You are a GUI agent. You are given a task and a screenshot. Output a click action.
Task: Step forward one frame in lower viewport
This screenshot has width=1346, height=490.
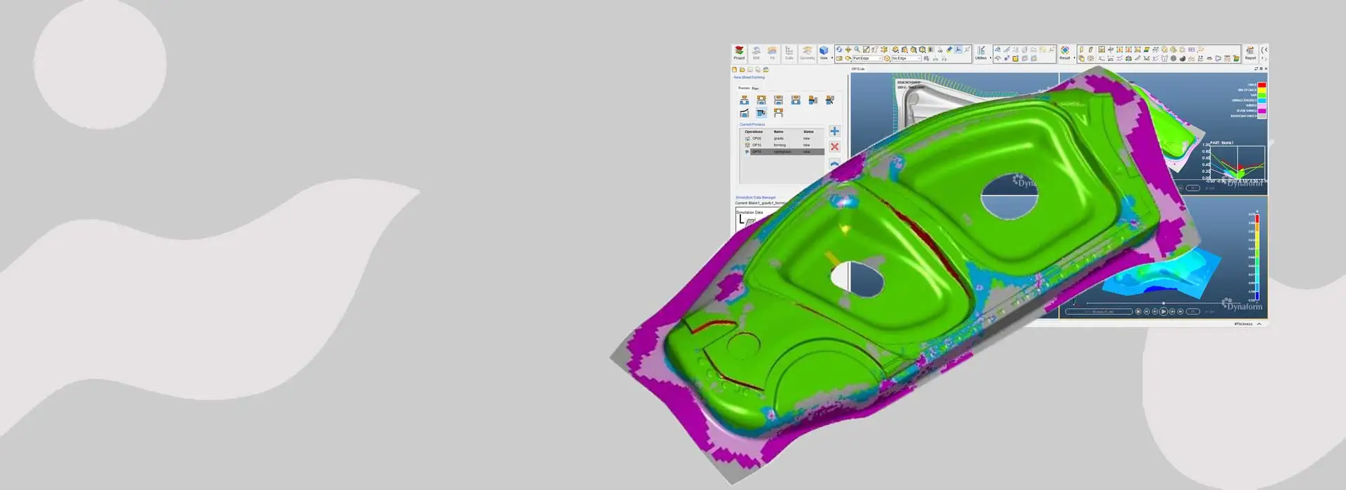click(1172, 311)
